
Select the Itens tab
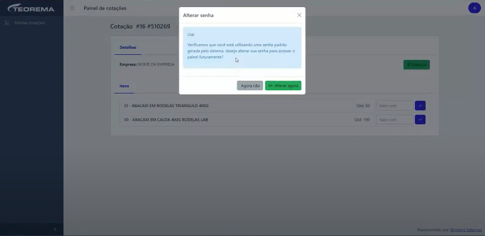(x=124, y=86)
